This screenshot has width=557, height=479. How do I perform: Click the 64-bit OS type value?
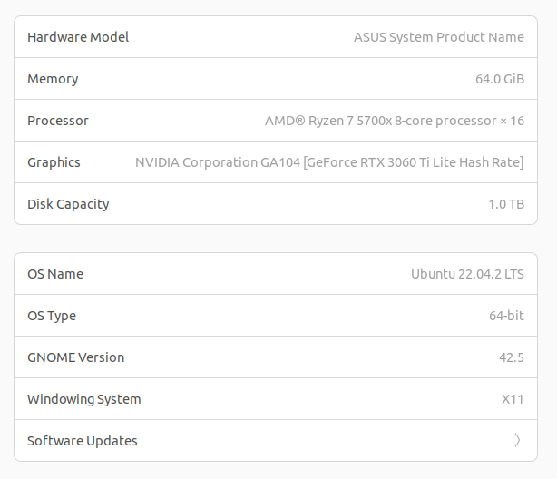pos(506,316)
